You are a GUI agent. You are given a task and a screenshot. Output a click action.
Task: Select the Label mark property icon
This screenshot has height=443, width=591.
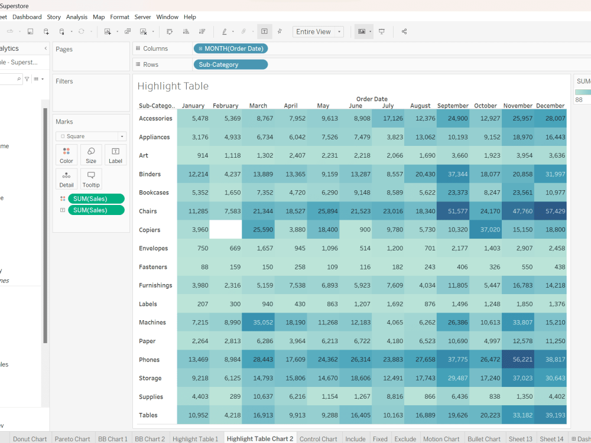coord(115,155)
